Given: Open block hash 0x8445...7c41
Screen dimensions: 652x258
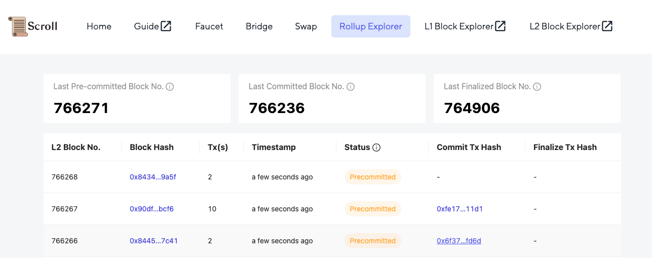Looking at the screenshot, I should tap(154, 241).
